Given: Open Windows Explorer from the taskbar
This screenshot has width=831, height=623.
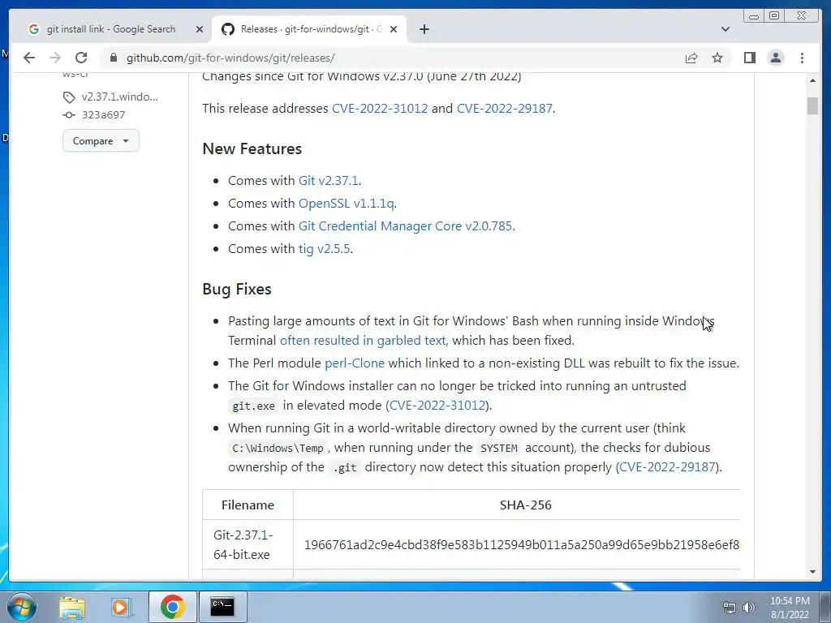Looking at the screenshot, I should coord(71,607).
